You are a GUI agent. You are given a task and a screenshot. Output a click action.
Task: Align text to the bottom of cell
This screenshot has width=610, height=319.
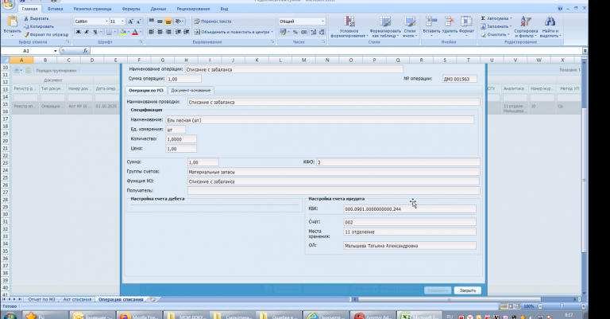point(168,21)
